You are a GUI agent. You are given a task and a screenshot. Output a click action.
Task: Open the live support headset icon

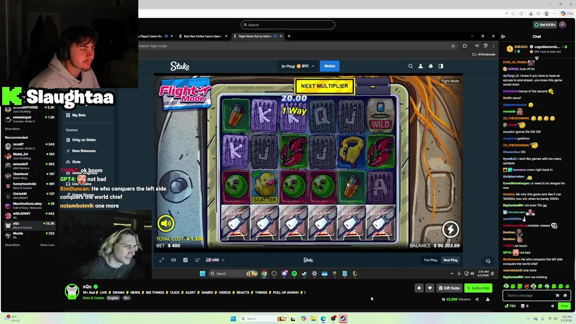click(488, 261)
